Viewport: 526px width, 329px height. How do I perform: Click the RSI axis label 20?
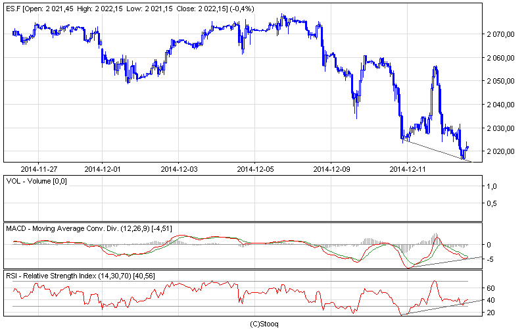(x=490, y=313)
